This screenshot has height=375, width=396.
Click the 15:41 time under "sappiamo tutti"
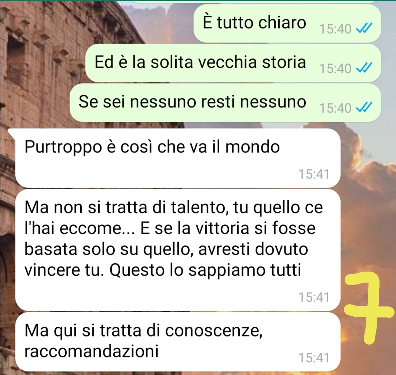click(x=314, y=297)
